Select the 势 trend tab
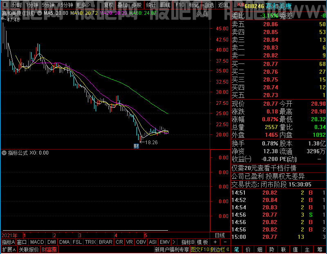 tap(271, 249)
